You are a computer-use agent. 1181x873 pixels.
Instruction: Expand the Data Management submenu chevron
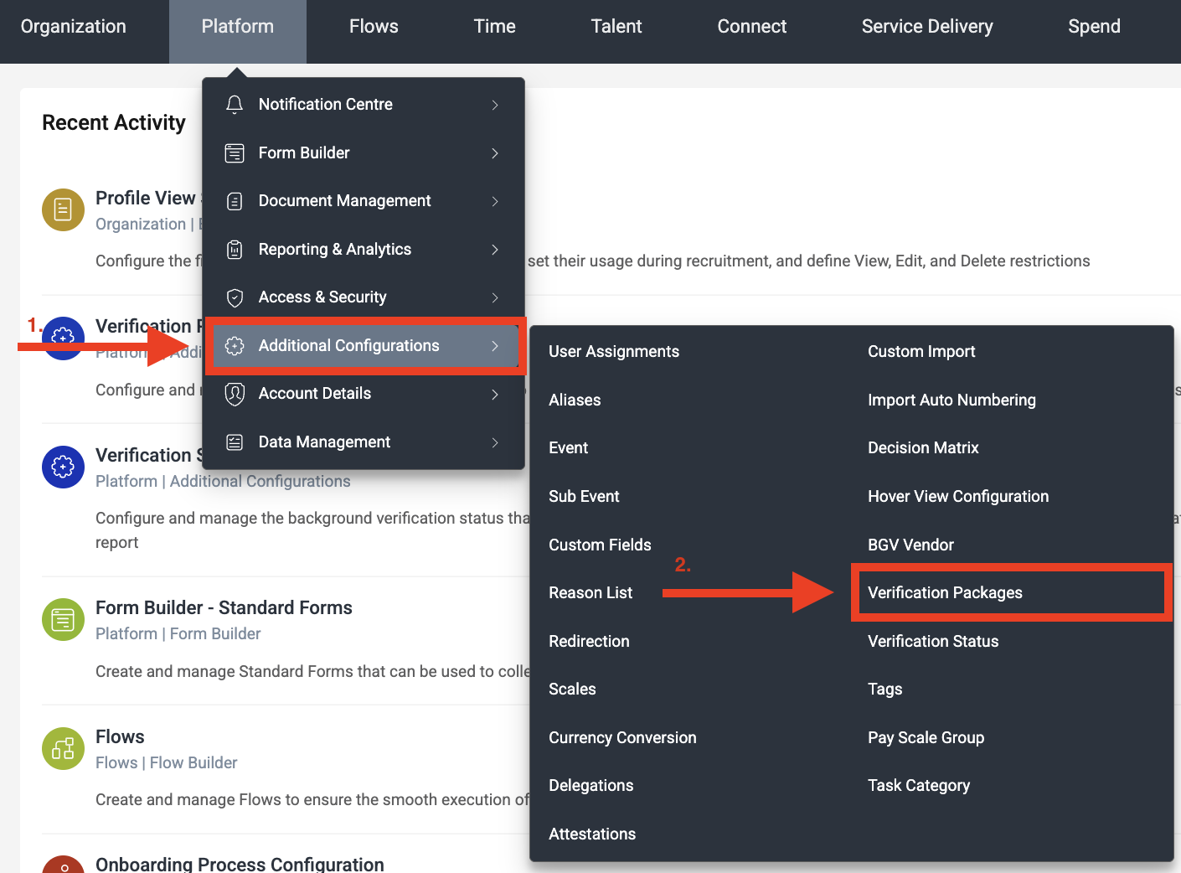point(495,442)
